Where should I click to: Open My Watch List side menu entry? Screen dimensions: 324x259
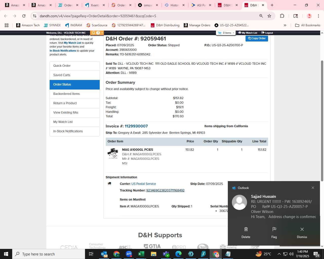click(75, 122)
